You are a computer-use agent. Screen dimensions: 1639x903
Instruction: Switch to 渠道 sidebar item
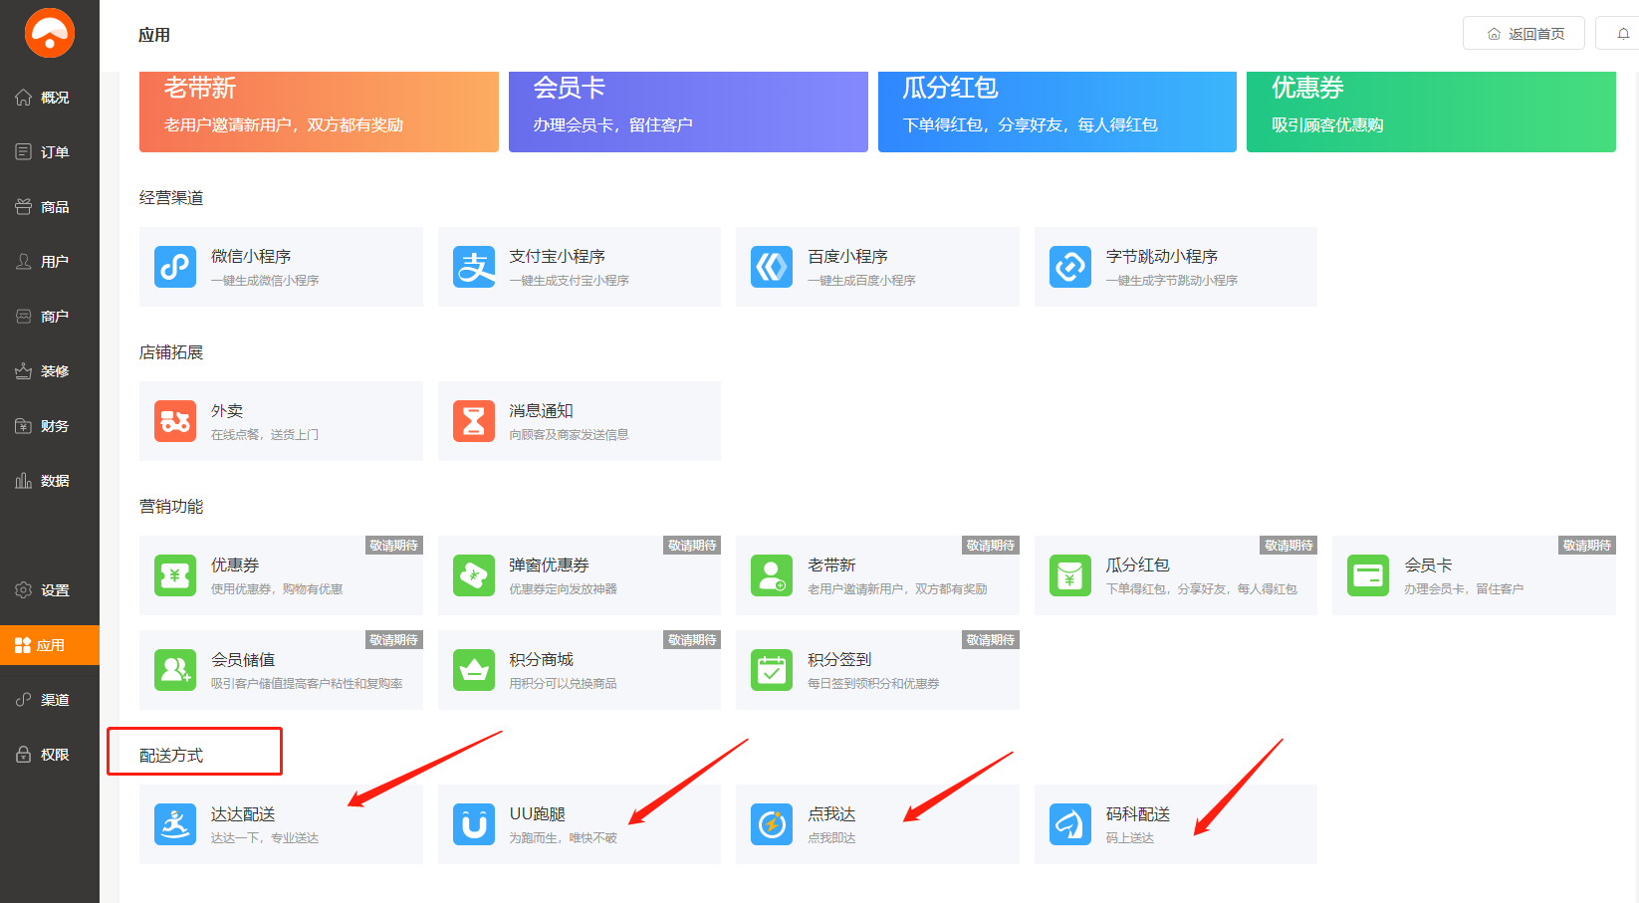pos(50,700)
